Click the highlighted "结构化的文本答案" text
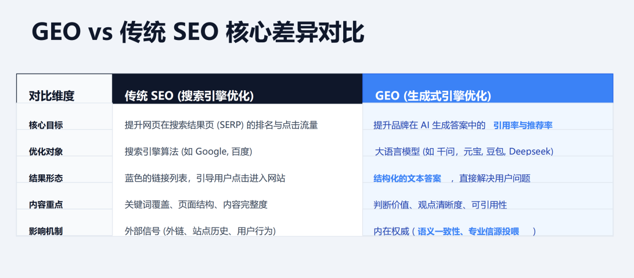 pyautogui.click(x=407, y=178)
